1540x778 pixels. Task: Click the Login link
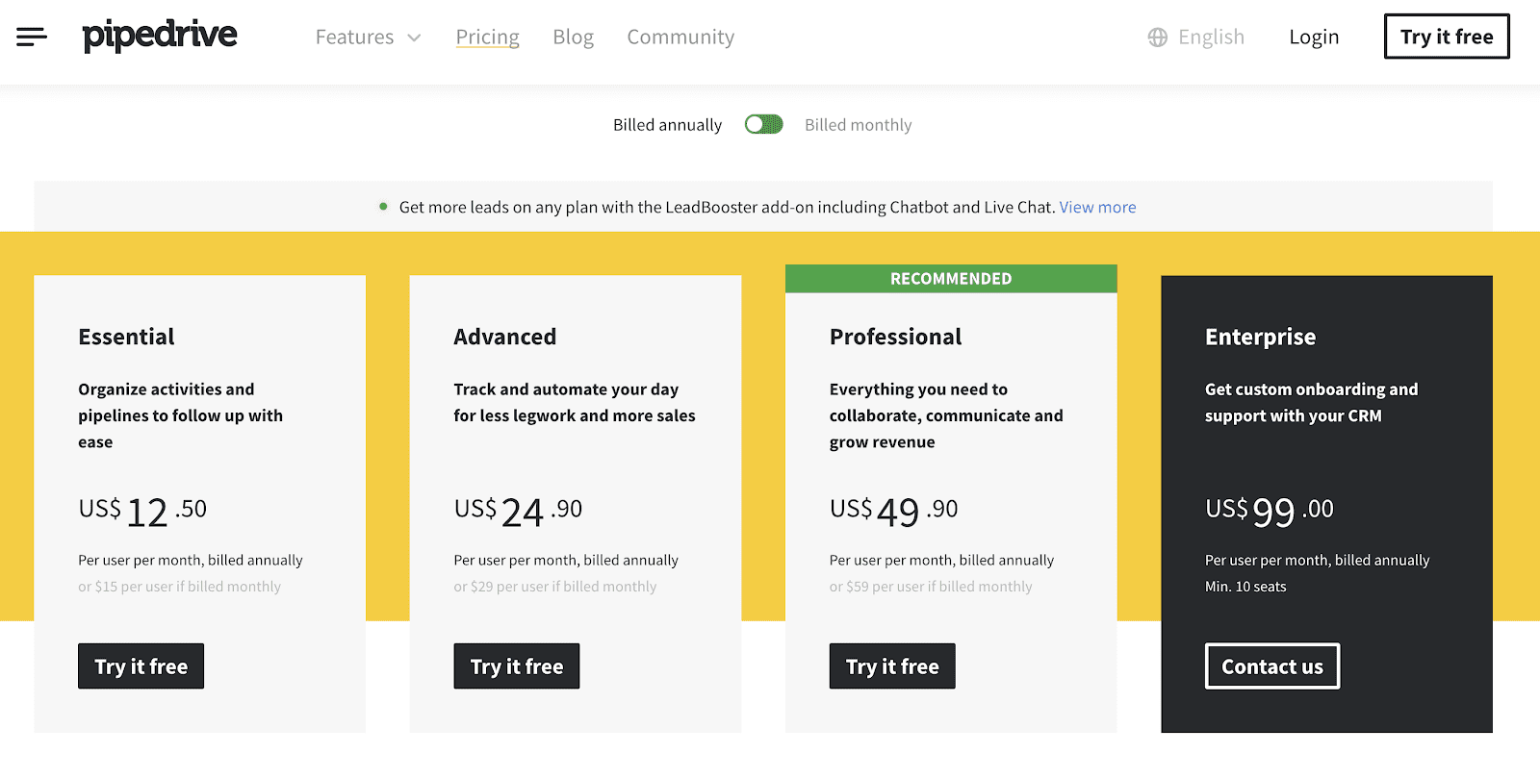pos(1314,37)
